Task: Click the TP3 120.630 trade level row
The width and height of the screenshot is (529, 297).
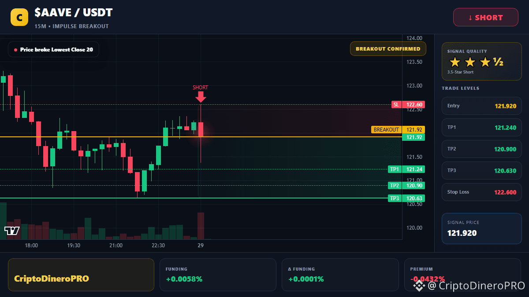Action: 481,171
